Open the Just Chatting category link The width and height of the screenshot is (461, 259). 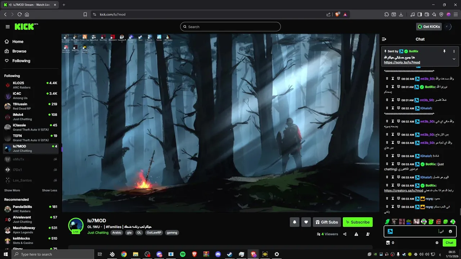(98, 233)
